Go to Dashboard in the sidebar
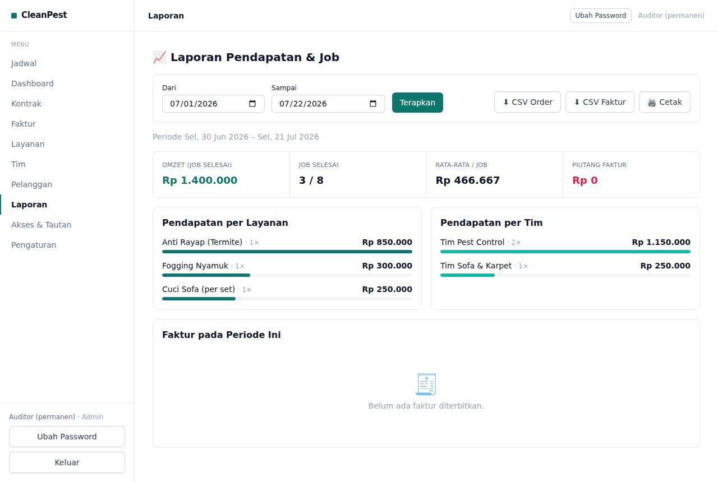 67,84
